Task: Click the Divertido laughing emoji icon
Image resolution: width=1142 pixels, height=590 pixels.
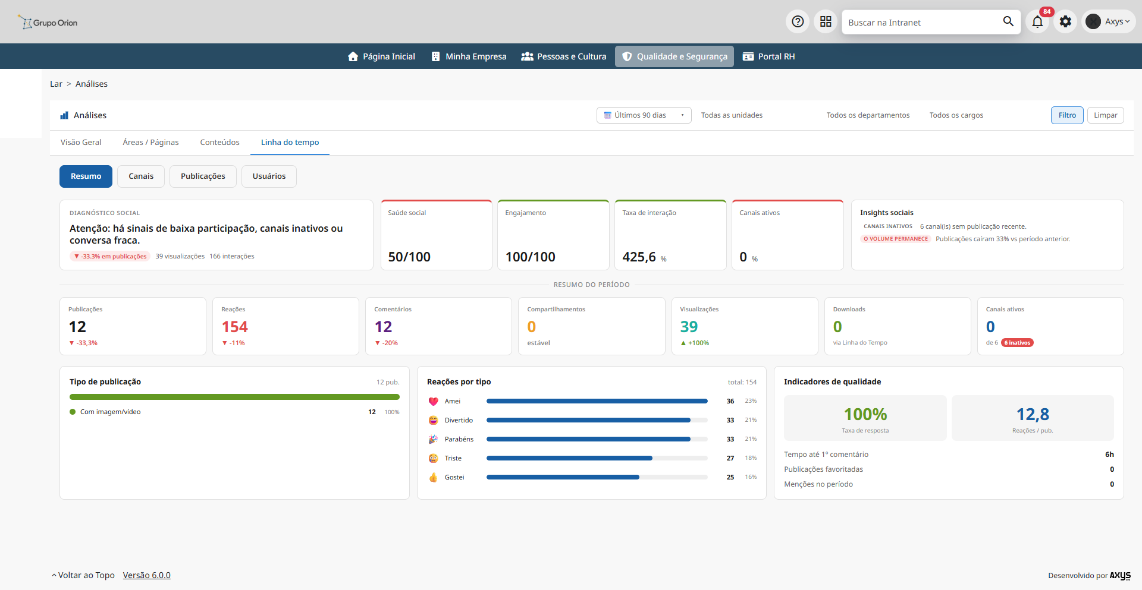Action: tap(433, 420)
